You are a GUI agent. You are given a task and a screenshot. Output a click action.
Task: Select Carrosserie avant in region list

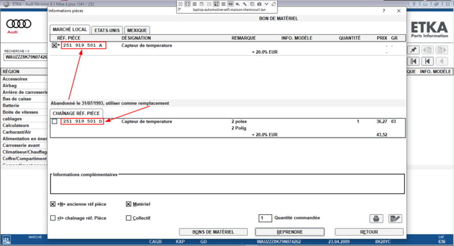21,146
